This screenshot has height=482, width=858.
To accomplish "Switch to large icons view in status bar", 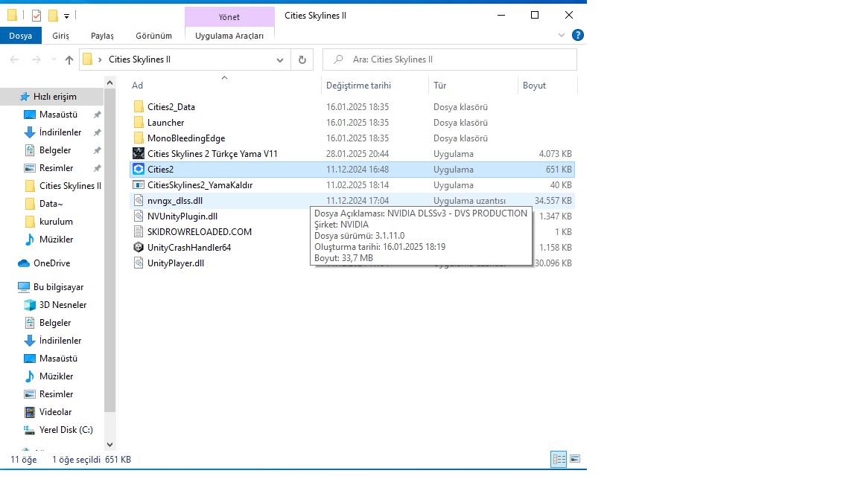I will (x=574, y=459).
